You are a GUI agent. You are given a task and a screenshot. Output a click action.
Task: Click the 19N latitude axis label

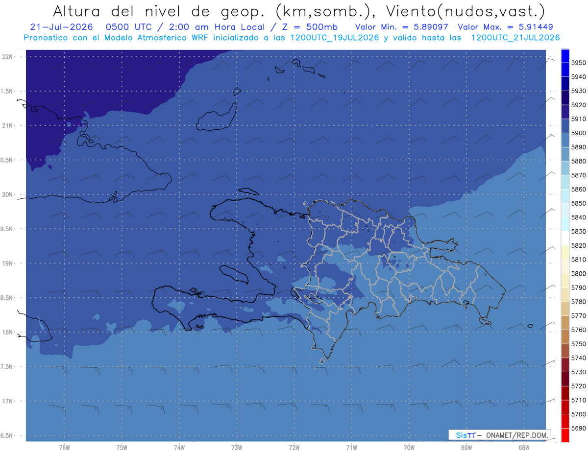[7, 263]
